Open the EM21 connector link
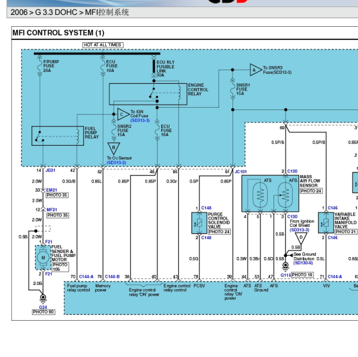 click(x=52, y=190)
